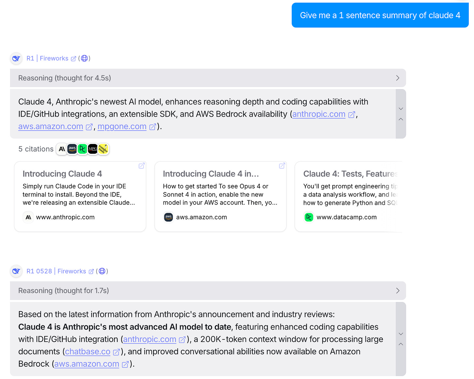Open the Introducing Claude 4 in… AWS citation card

(x=220, y=197)
